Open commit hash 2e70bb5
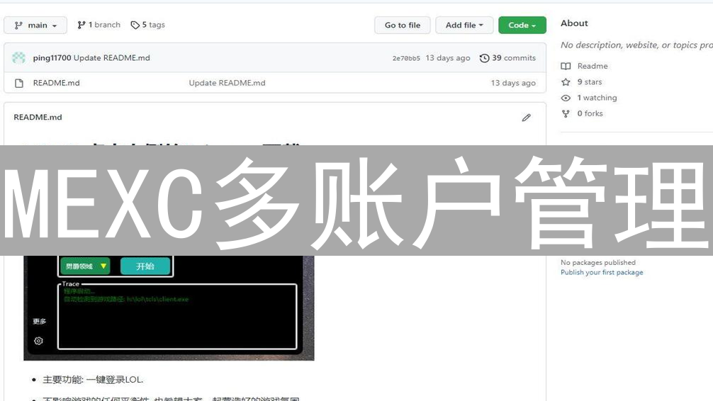713x401 pixels. click(x=406, y=58)
